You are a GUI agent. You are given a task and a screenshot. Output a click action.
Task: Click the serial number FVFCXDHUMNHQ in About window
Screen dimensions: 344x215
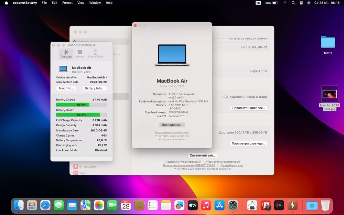[x=178, y=112]
